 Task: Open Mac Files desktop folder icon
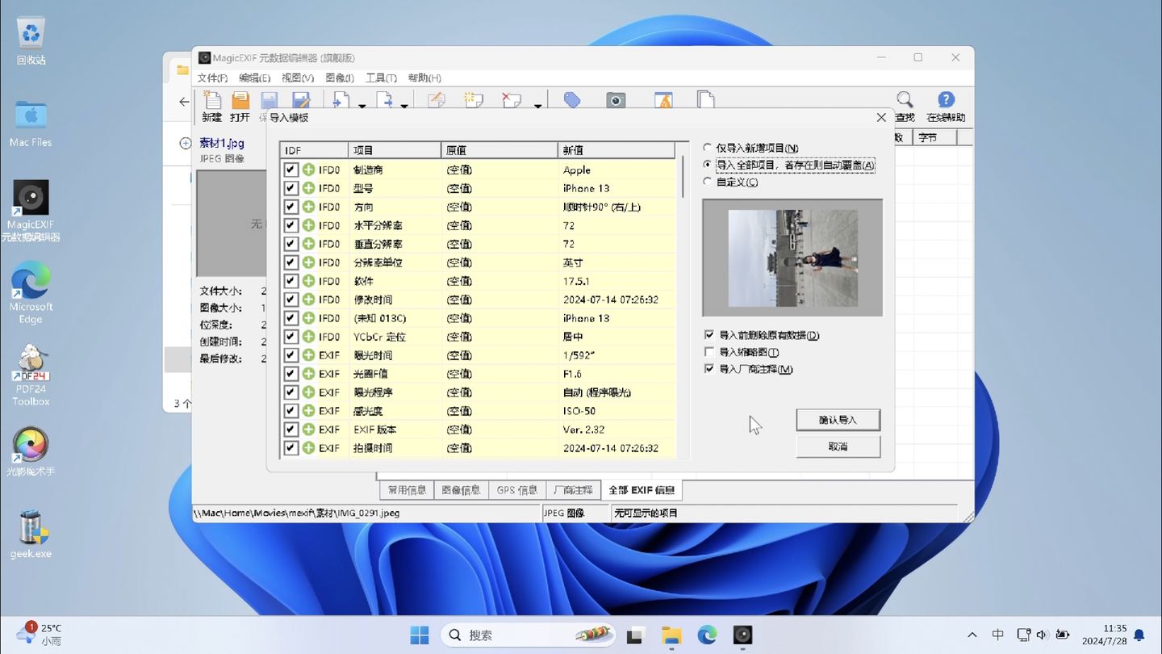31,124
